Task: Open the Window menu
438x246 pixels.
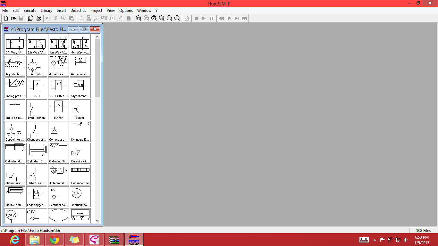Action: click(144, 11)
